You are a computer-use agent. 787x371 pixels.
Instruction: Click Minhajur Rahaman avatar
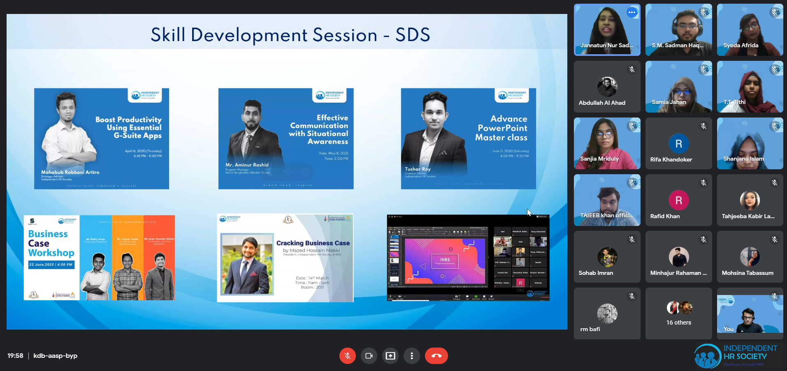point(679,257)
